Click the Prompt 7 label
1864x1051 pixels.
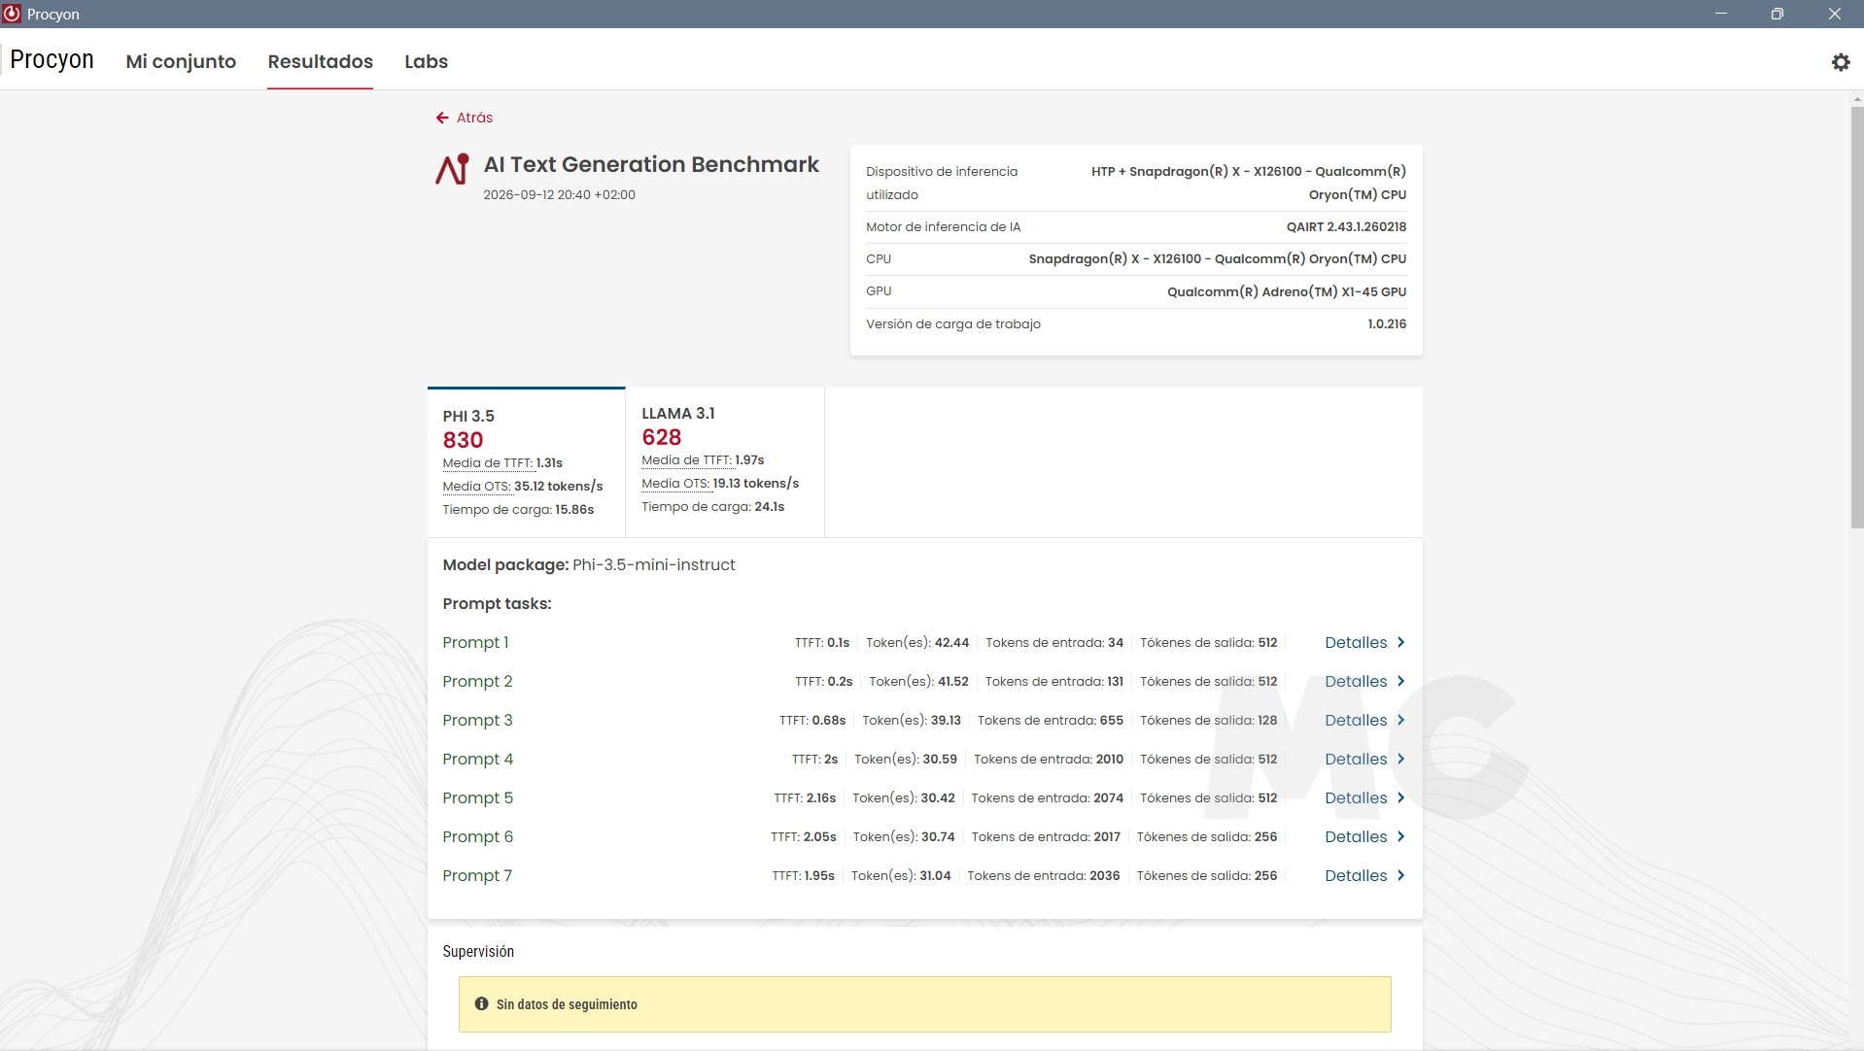(477, 875)
